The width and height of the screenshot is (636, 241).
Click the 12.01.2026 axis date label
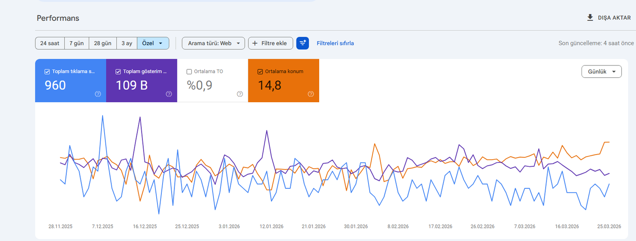[271, 226]
